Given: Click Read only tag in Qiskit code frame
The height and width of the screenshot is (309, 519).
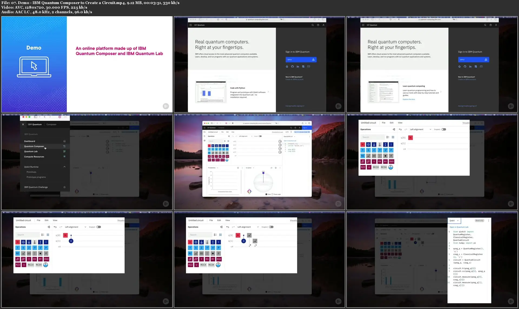Looking at the screenshot, I should (480, 221).
